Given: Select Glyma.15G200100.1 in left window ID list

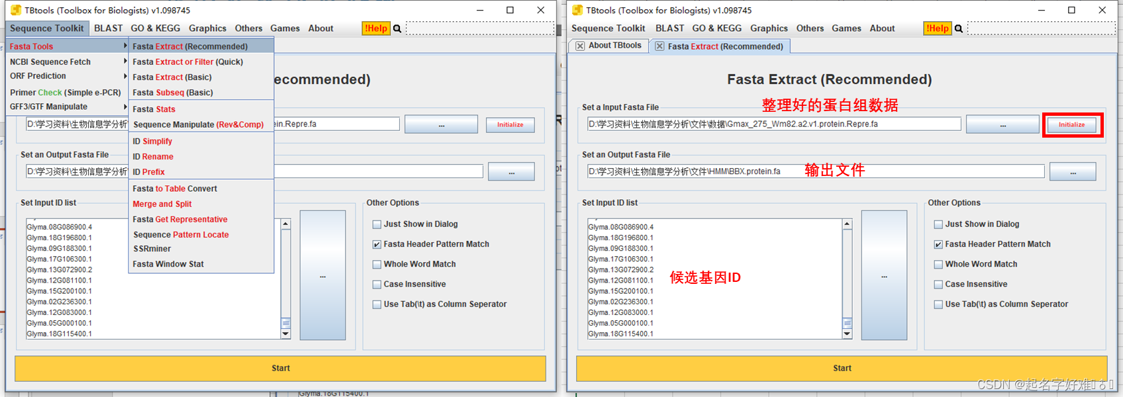Looking at the screenshot, I should pos(60,291).
